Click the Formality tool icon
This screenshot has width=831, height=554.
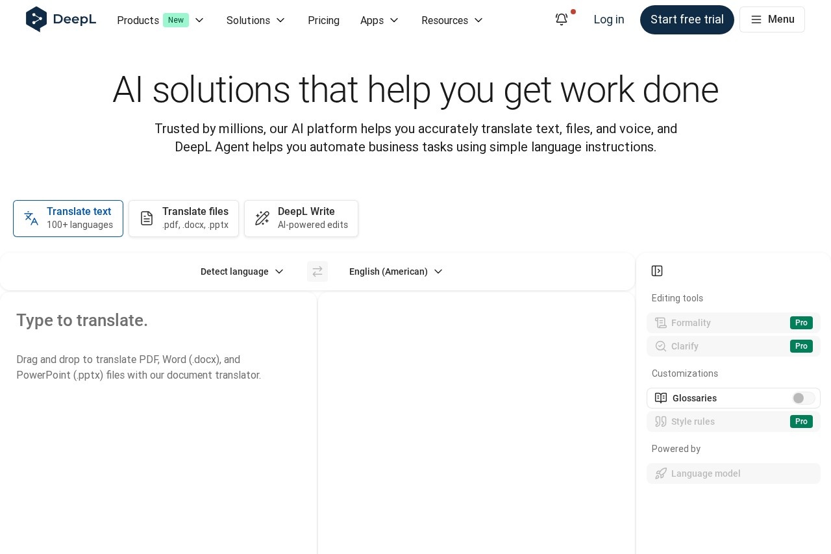click(661, 323)
